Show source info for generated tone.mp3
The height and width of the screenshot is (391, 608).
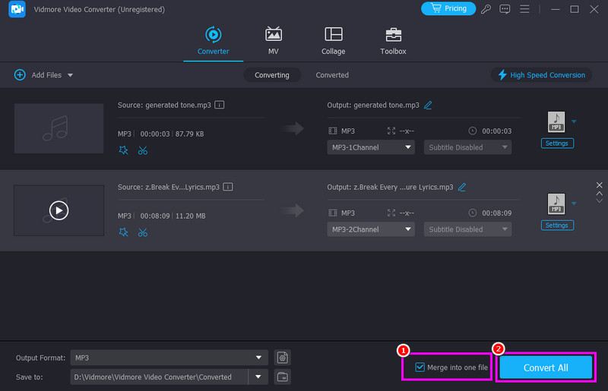coord(220,104)
